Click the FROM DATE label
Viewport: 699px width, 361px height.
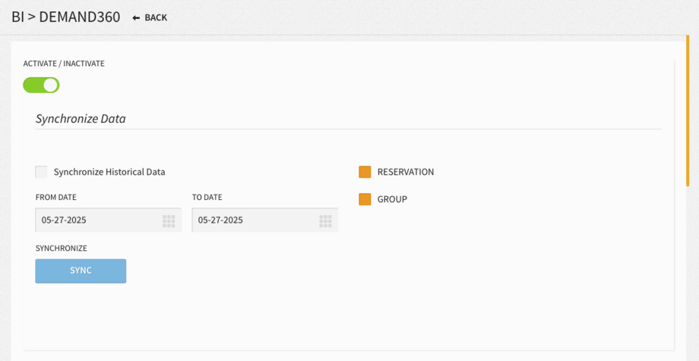click(56, 197)
